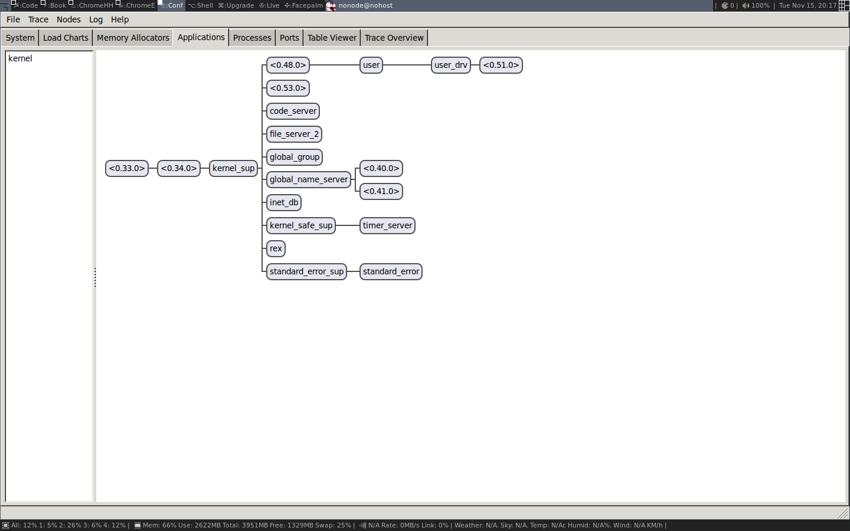Select the global_group node
The height and width of the screenshot is (531, 850).
pos(295,157)
